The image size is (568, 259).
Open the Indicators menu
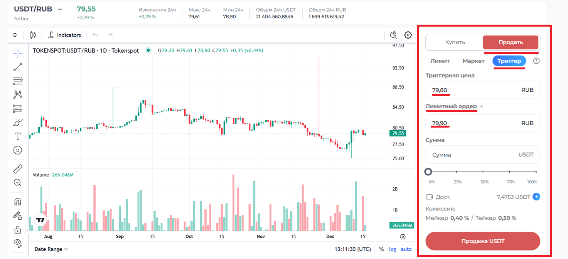pos(64,35)
